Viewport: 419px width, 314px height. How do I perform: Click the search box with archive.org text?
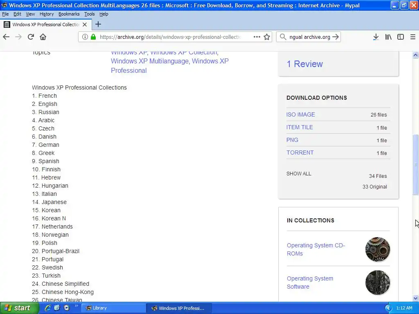pyautogui.click(x=310, y=37)
